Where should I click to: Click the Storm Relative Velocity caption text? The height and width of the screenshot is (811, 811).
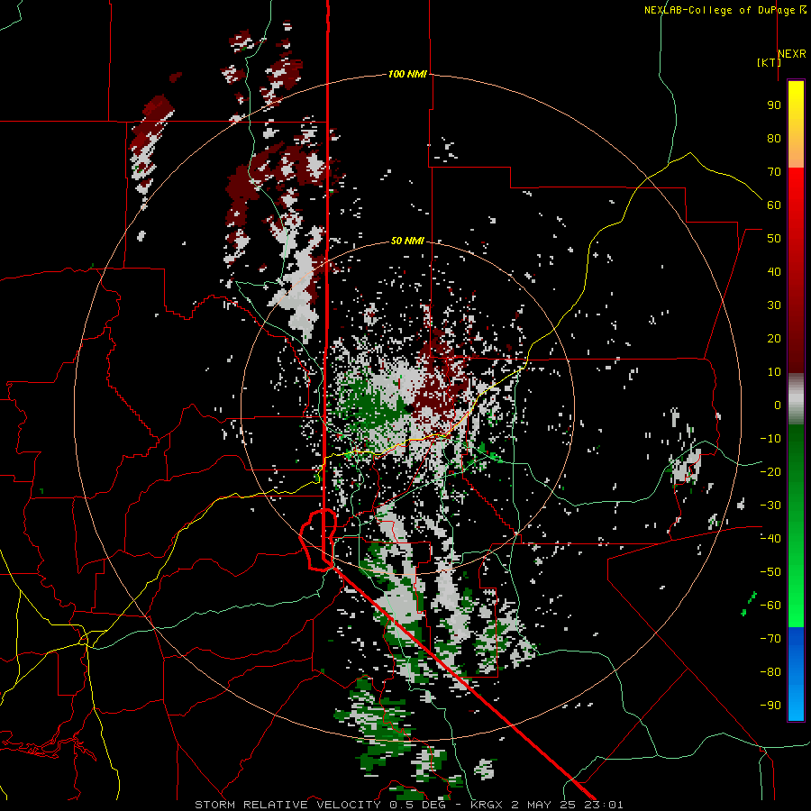(409, 805)
